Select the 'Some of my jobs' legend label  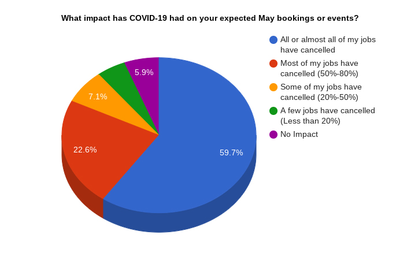(321, 92)
